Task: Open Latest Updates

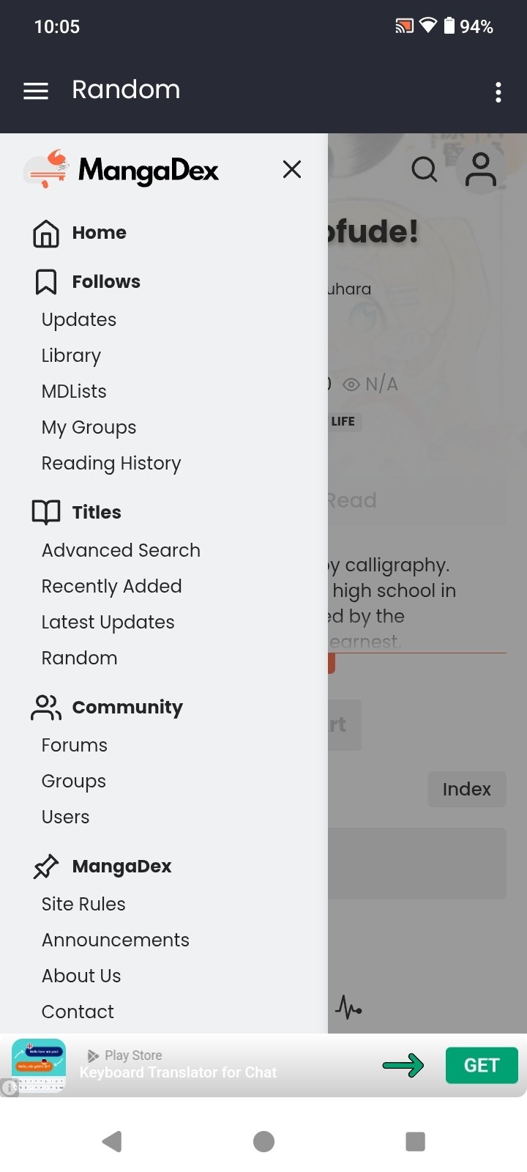Action: point(108,623)
